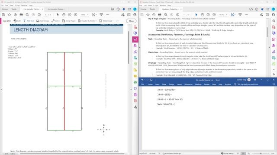Screen dimensions: 277x155
Task: Star the document in left Acrobat window
Action: coord(10,15)
